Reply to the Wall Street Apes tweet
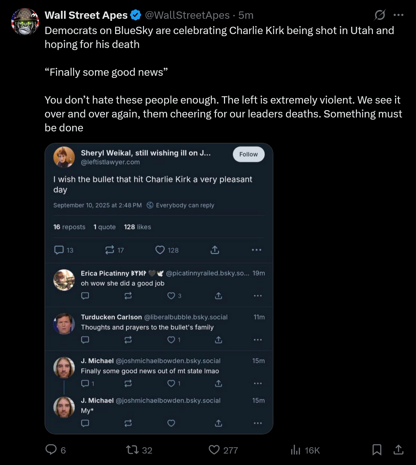 [51, 450]
